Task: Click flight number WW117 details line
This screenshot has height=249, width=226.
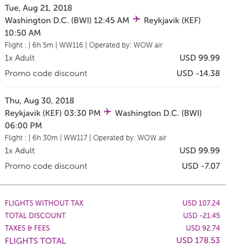Action: [86, 138]
